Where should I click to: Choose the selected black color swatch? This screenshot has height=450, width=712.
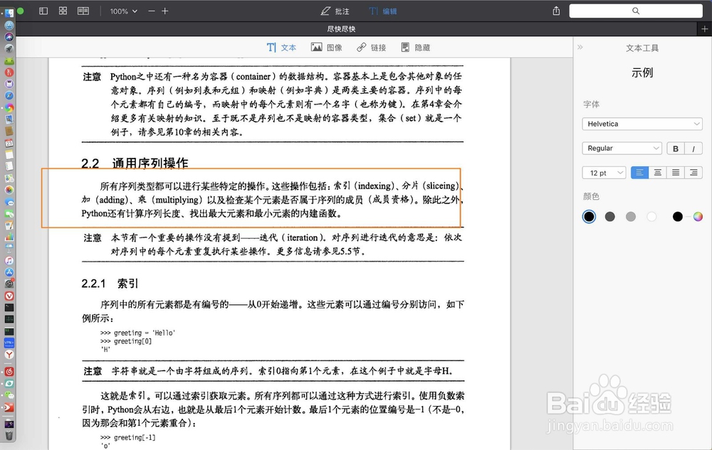589,217
